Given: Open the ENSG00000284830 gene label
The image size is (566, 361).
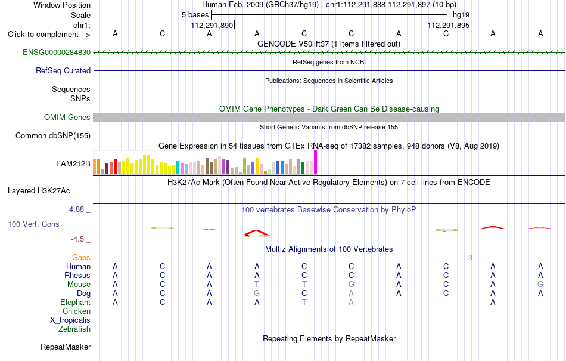Looking at the screenshot, I should click(57, 52).
